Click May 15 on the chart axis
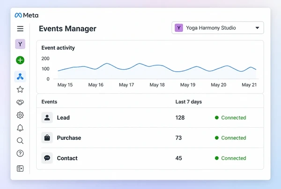The width and height of the screenshot is (281, 189). point(65,85)
